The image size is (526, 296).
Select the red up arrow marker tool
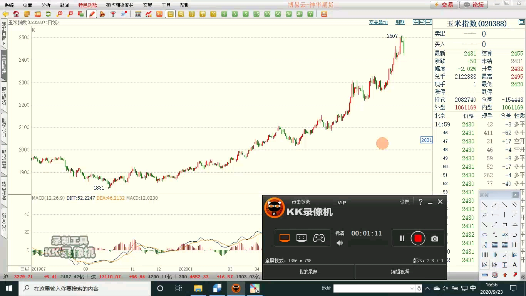tap(505, 275)
